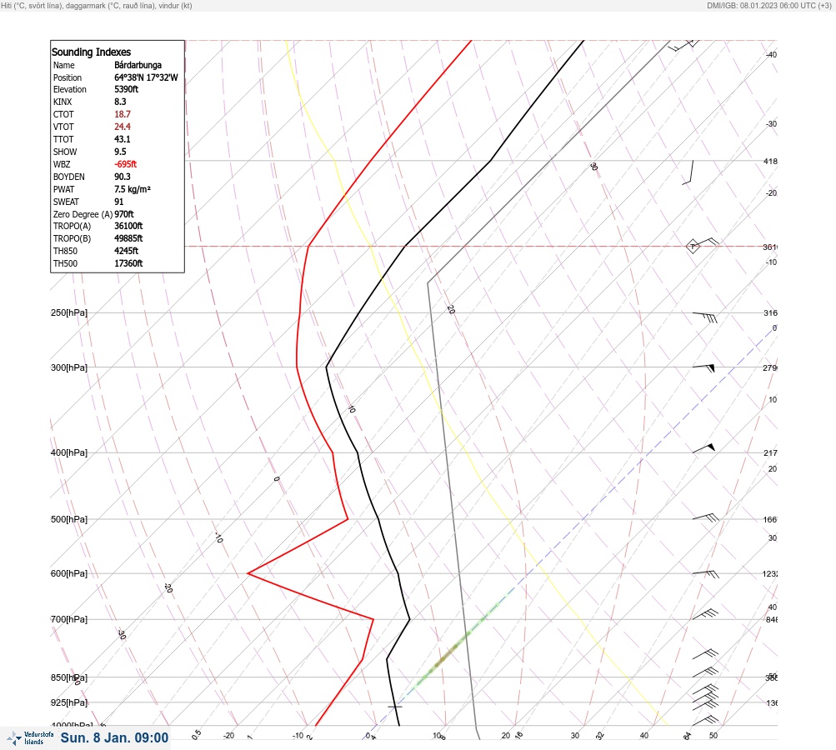The image size is (836, 750).
Task: Click the Elevation value 5390ft
Action: pos(127,89)
